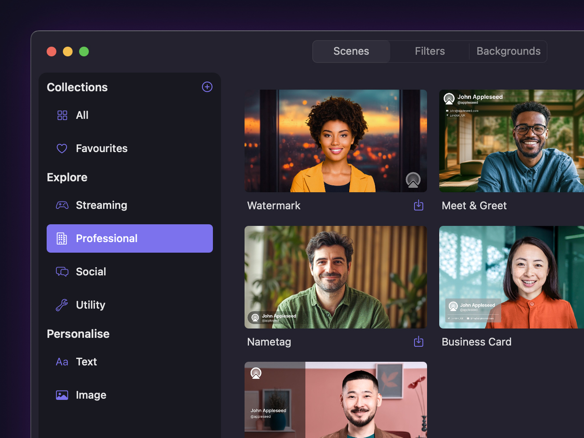584x438 pixels.
Task: Open the Favourites collection label
Action: pyautogui.click(x=101, y=149)
